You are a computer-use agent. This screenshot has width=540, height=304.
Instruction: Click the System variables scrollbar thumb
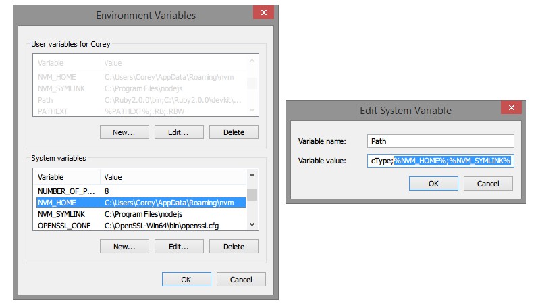point(252,195)
